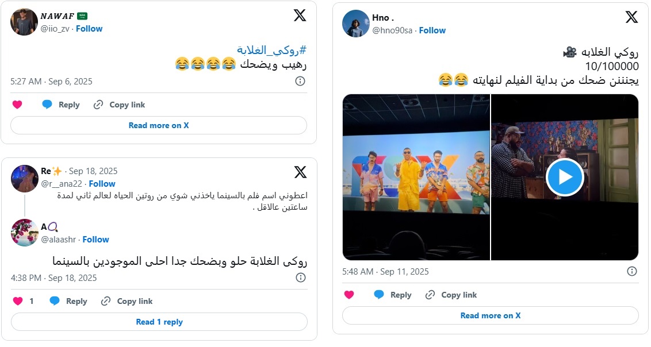
Task: Open the left cinema screen photo
Action: [x=416, y=177]
